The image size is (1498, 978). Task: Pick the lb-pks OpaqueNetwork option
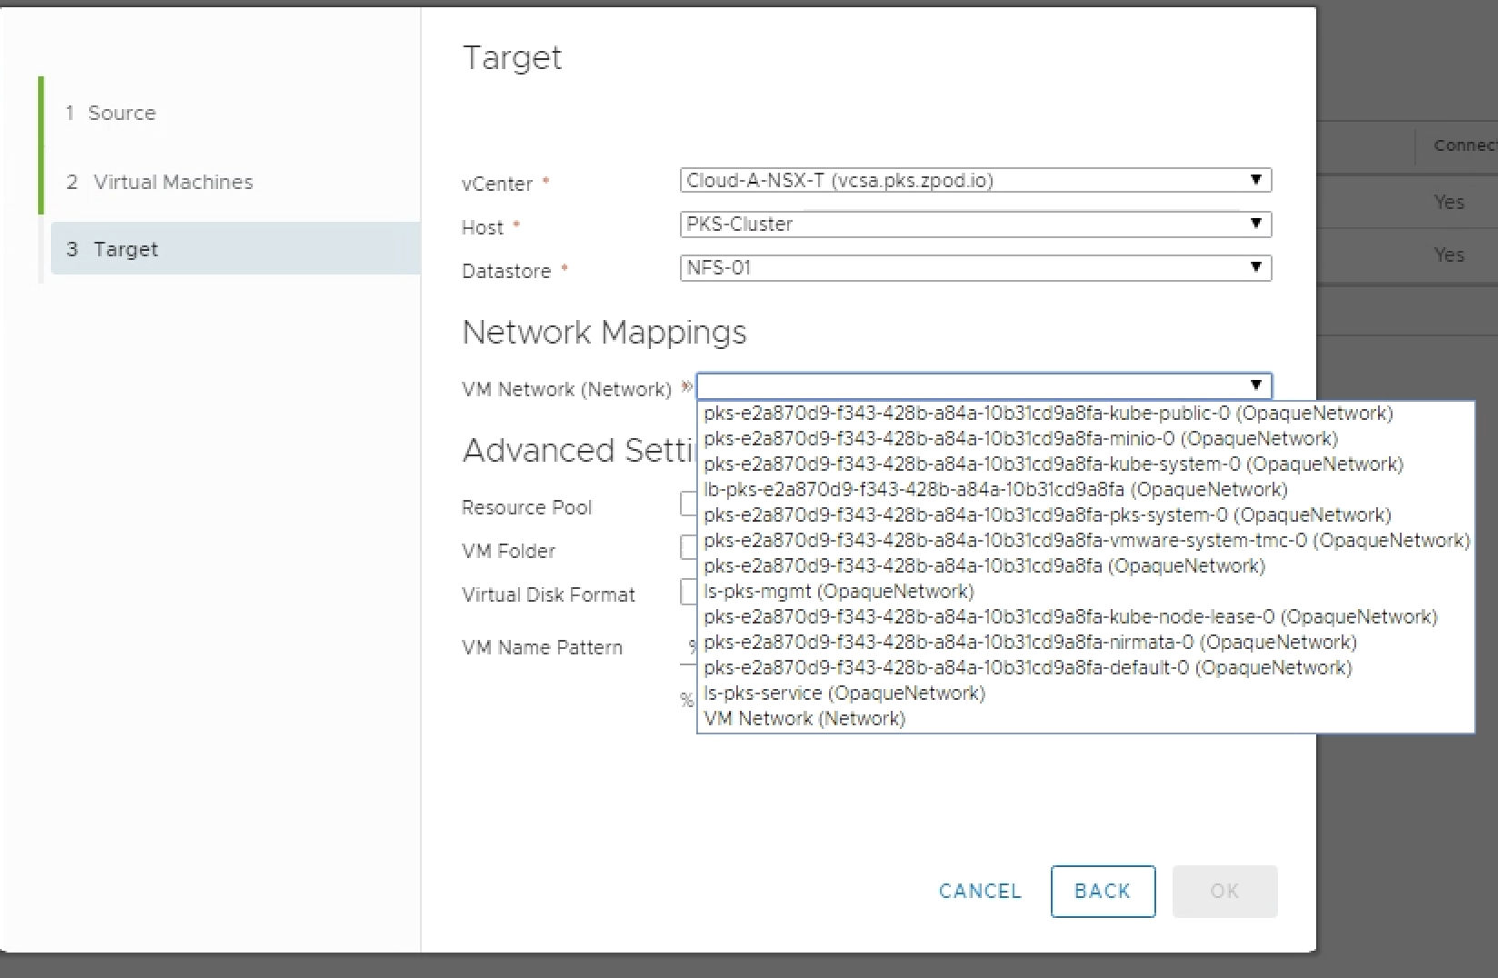[x=994, y=490]
